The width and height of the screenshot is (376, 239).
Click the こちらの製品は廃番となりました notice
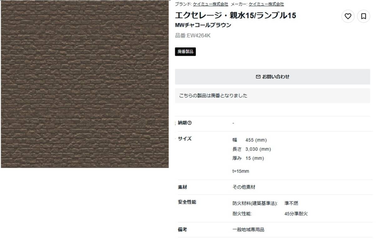272,96
